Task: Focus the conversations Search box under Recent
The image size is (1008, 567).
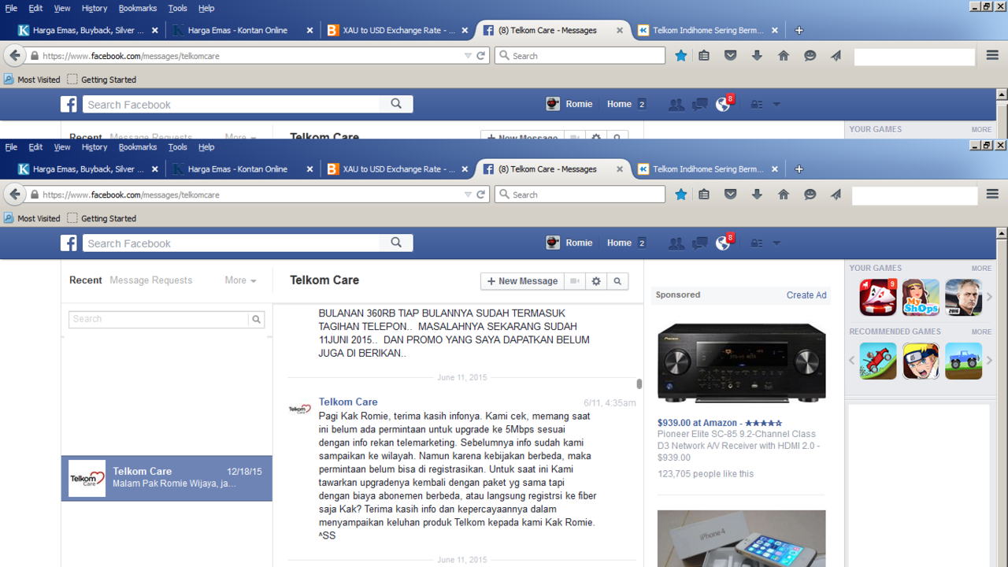Action: point(158,319)
